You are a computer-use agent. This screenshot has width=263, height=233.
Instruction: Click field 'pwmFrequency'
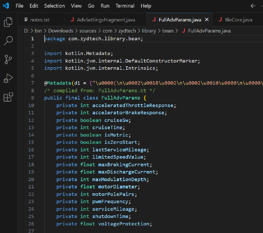pyautogui.click(x=110, y=202)
